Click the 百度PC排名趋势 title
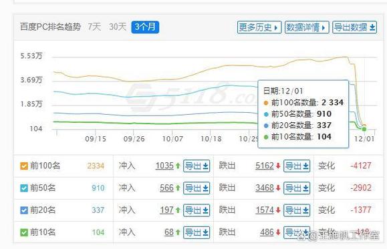387x249 pixels. point(50,27)
